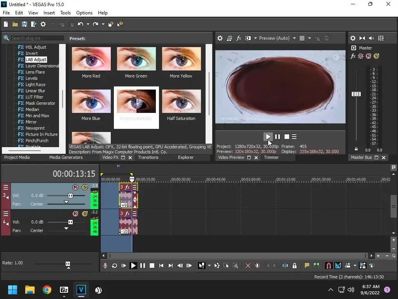This screenshot has height=299, width=398.
Task: Open split screen view options arrow
Action: click(255, 38)
